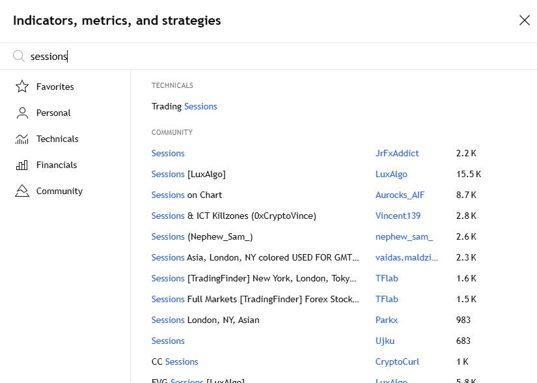Screen dimensions: 537x383
Task: Select the Sessions (Nephew_Sam_) indicator
Action: click(x=202, y=236)
